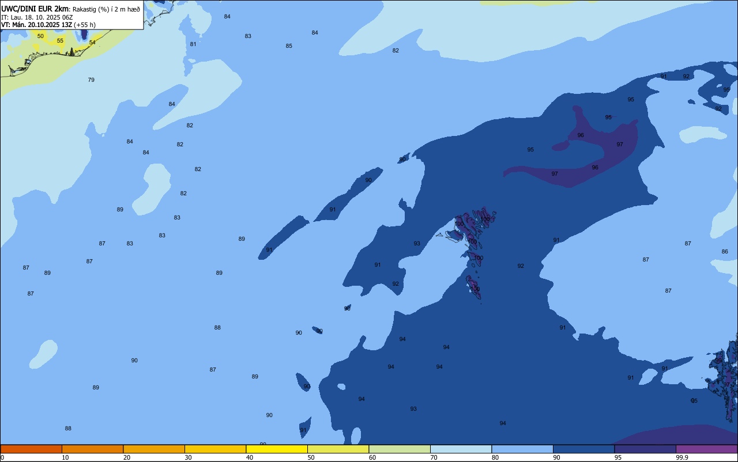Click the "10" legend tick label
Screen dimensions: 738x462
pos(65,457)
